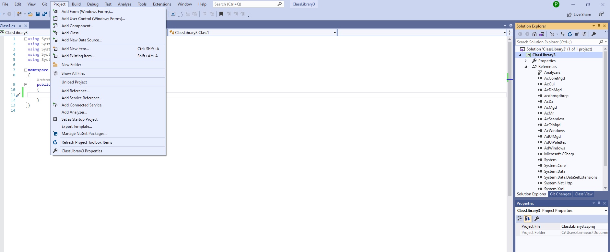The image size is (610, 252).
Task: Click magnifier icon in main search box
Action: click(280, 4)
